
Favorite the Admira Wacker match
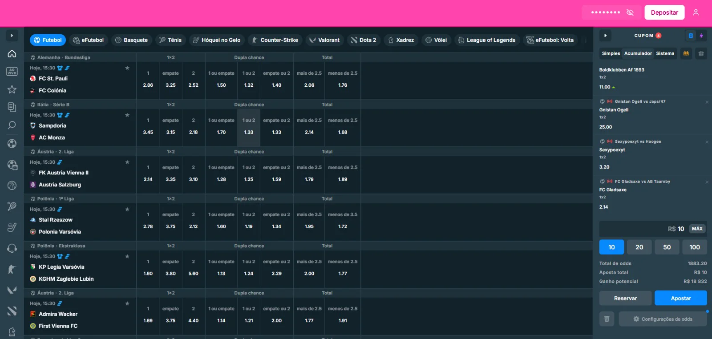point(127,304)
